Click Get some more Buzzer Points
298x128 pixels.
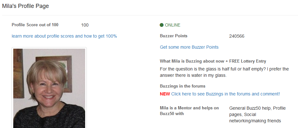click(x=189, y=47)
